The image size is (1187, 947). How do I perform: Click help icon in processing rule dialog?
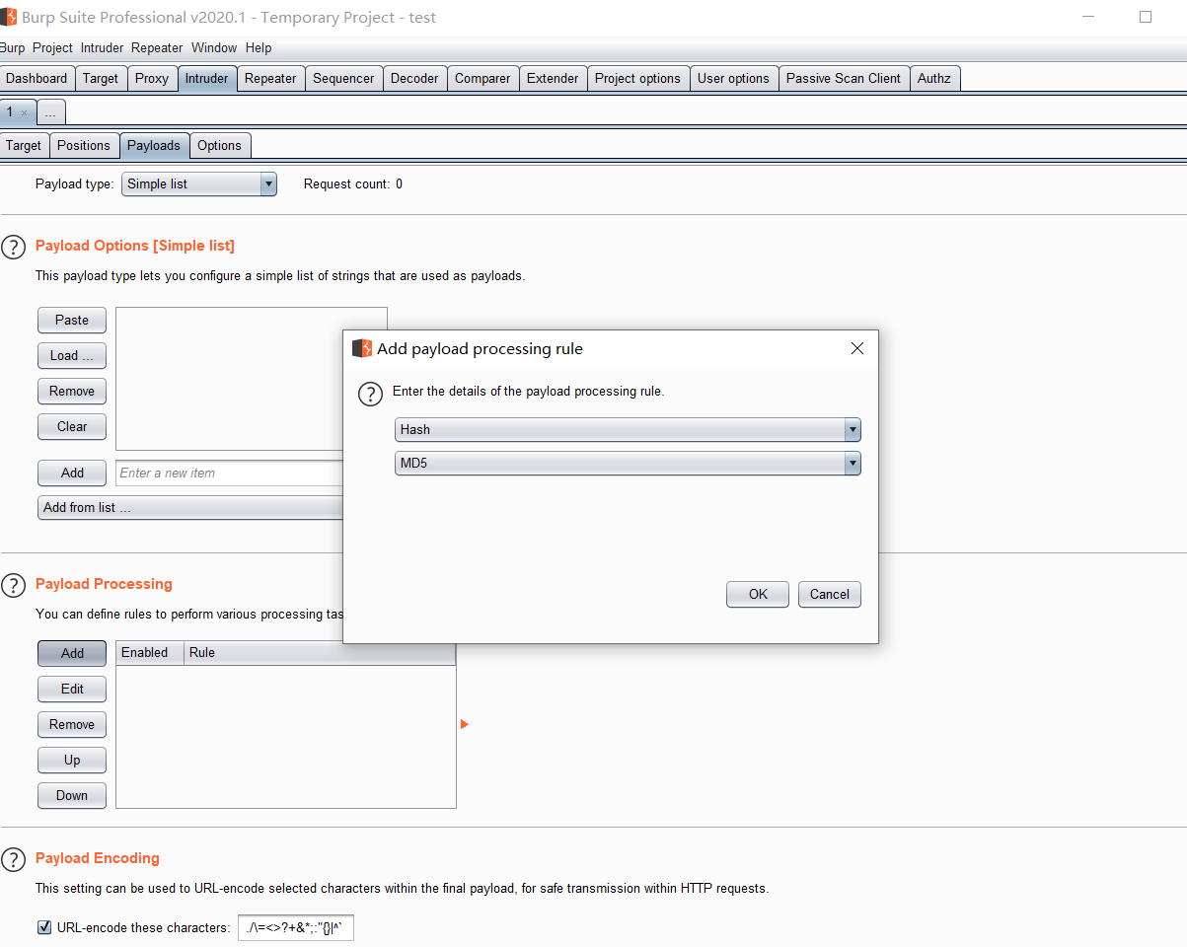[x=370, y=394]
